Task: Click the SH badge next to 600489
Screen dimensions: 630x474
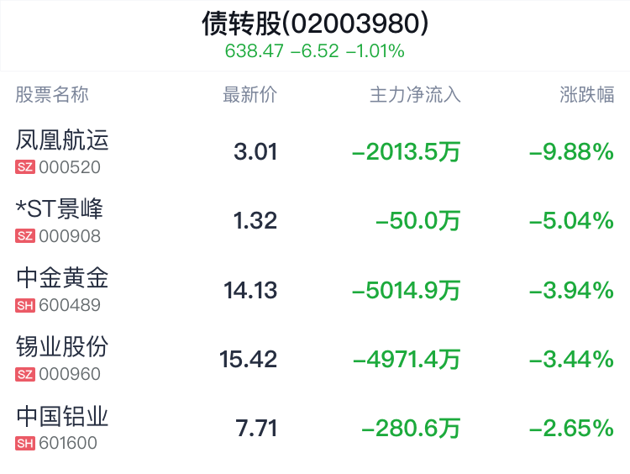Action: click(x=25, y=305)
